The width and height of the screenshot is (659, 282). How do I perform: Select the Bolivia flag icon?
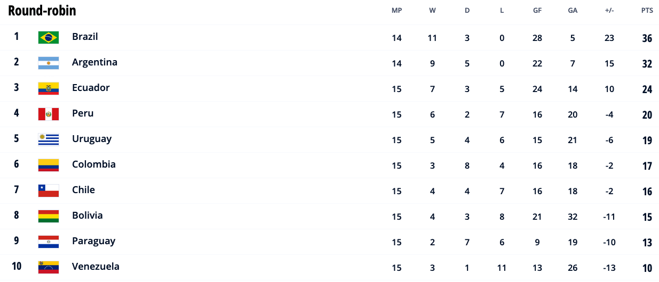(49, 217)
